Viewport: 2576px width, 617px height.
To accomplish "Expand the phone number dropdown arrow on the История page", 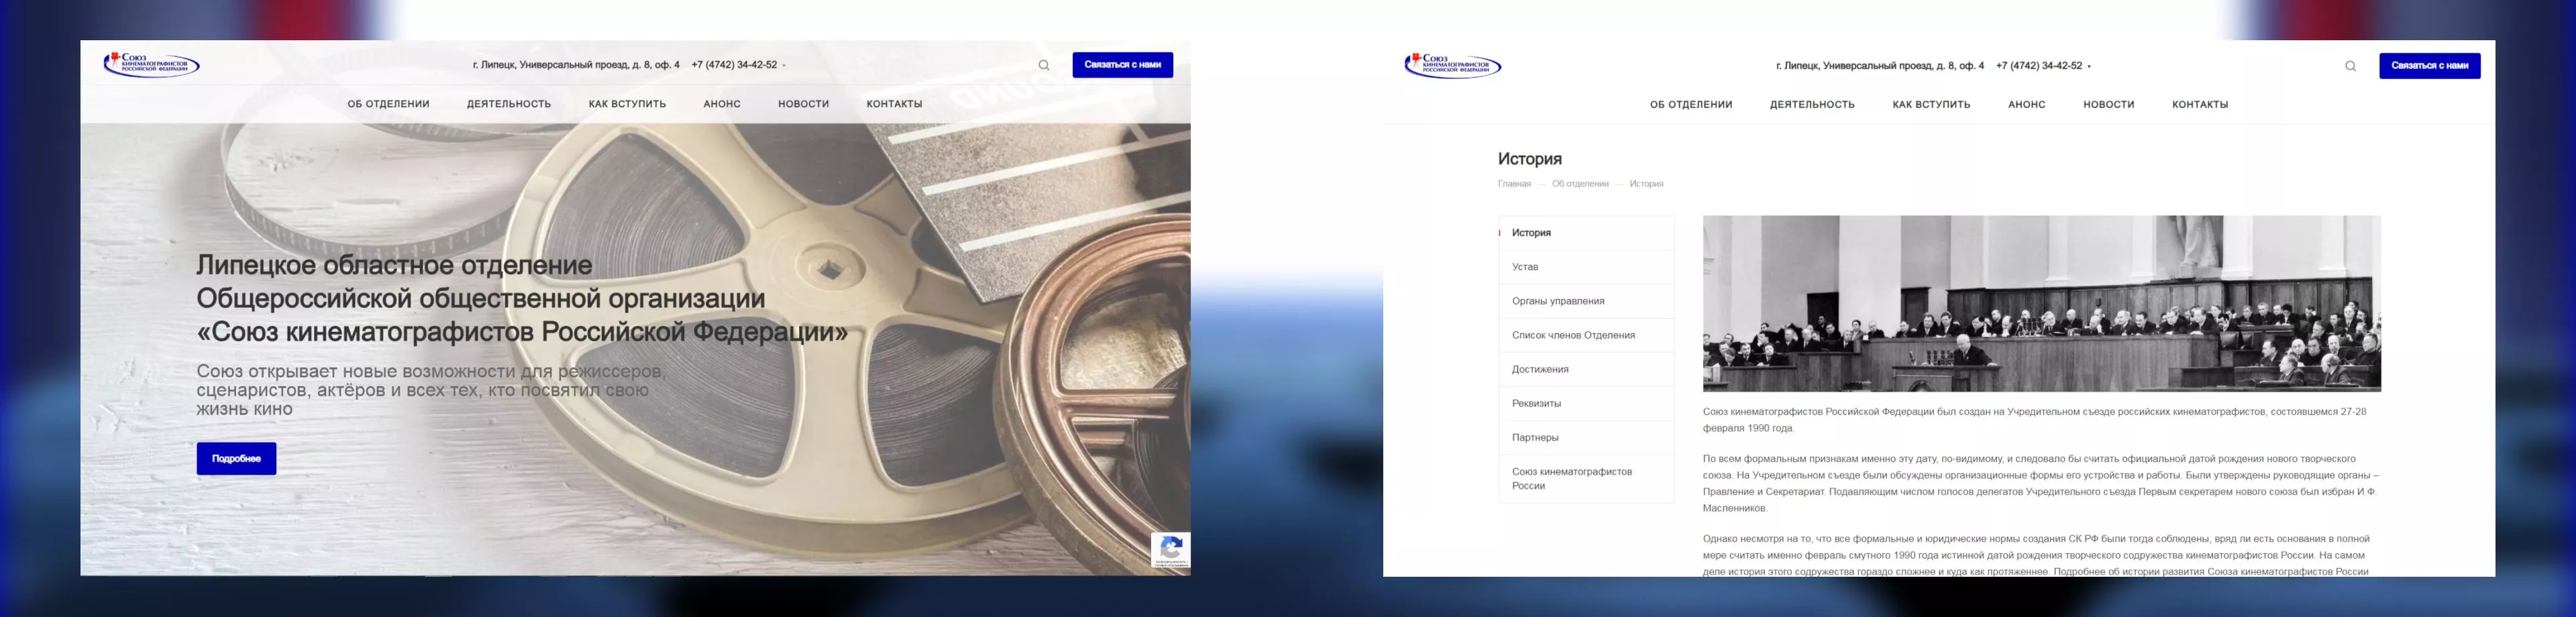I will point(2089,67).
